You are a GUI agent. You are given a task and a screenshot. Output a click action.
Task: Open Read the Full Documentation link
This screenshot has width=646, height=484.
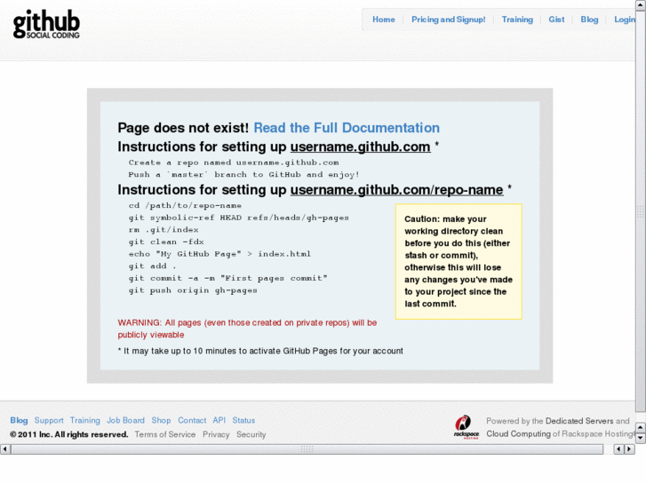coord(347,128)
